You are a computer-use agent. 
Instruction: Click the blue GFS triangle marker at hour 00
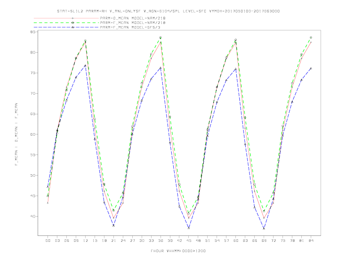(x=48, y=187)
